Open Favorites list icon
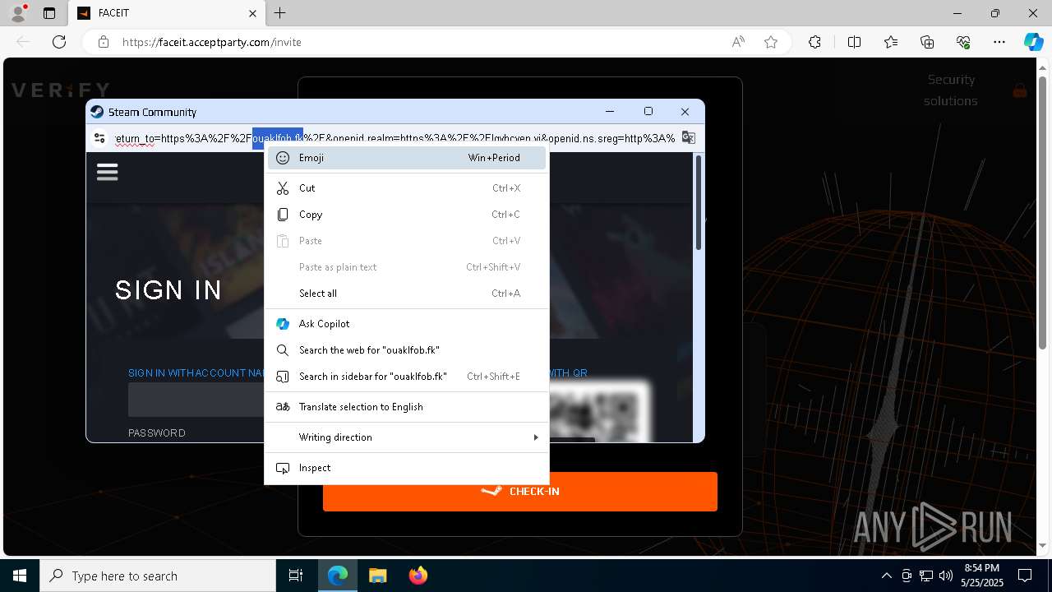This screenshot has height=592, width=1052. click(891, 42)
